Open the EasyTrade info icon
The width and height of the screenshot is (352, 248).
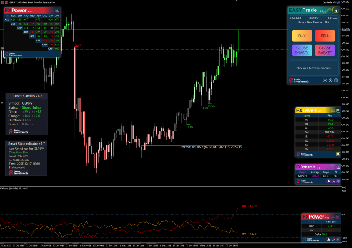click(330, 80)
